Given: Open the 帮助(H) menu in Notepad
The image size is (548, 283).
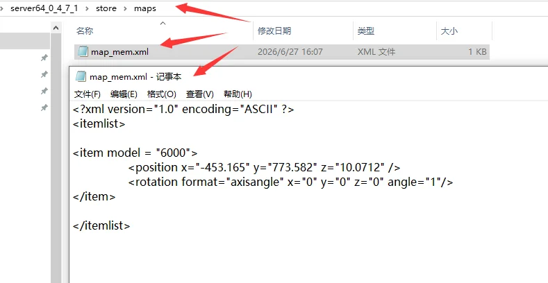Looking at the screenshot, I should tap(238, 94).
